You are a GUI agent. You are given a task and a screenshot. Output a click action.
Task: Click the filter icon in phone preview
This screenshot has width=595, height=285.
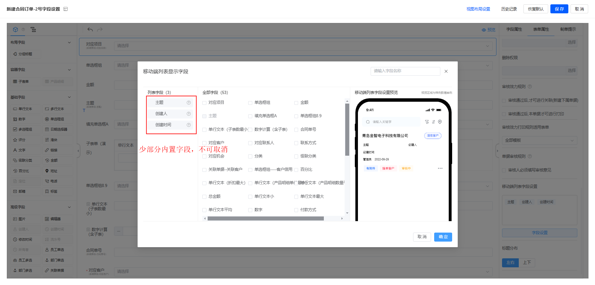pos(427,122)
